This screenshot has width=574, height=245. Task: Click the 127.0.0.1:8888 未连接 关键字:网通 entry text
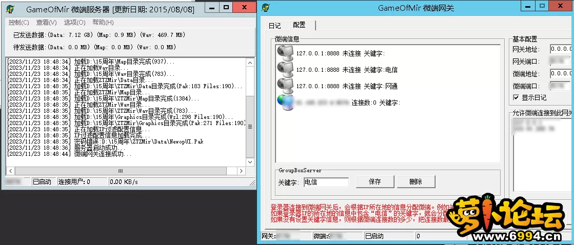click(347, 86)
